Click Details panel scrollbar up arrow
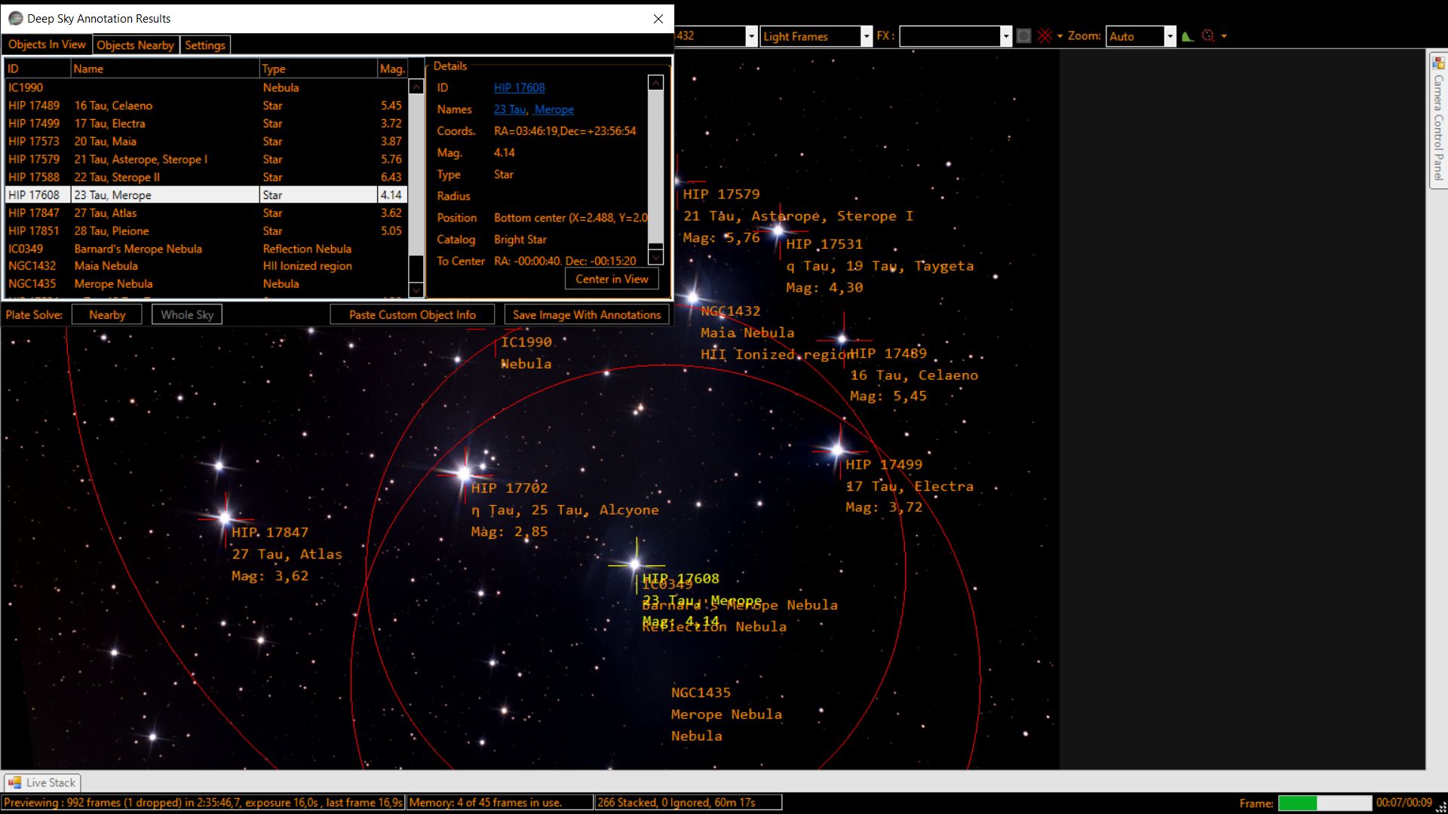 (655, 82)
